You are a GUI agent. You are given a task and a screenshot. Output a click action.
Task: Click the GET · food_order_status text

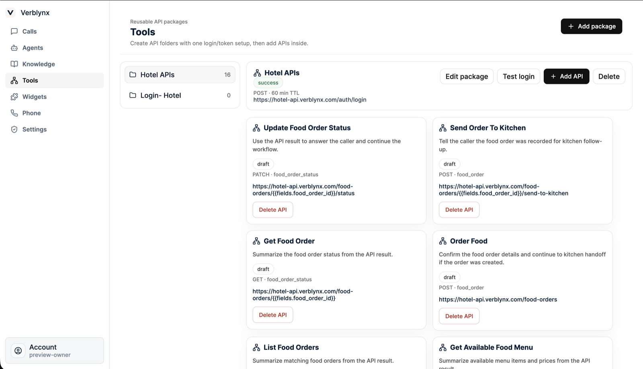point(282,279)
